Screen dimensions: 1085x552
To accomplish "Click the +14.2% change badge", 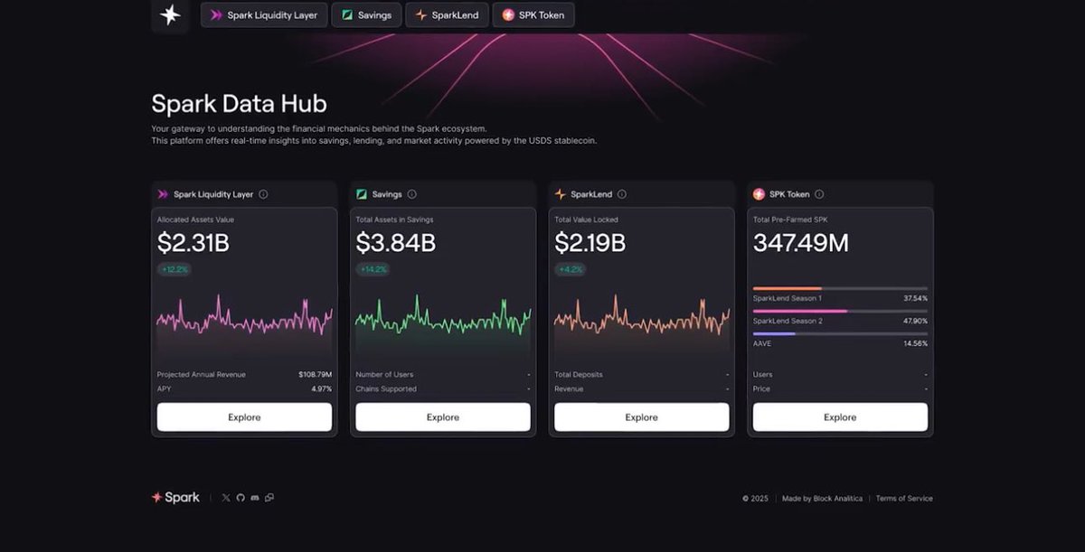I will click(373, 269).
